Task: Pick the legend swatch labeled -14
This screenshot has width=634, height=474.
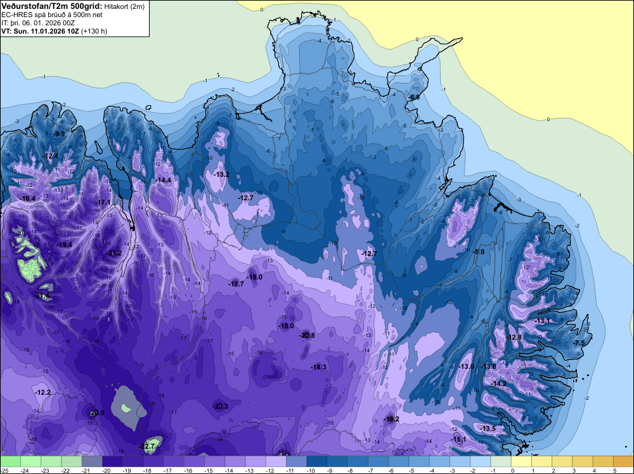Action: 235,461
